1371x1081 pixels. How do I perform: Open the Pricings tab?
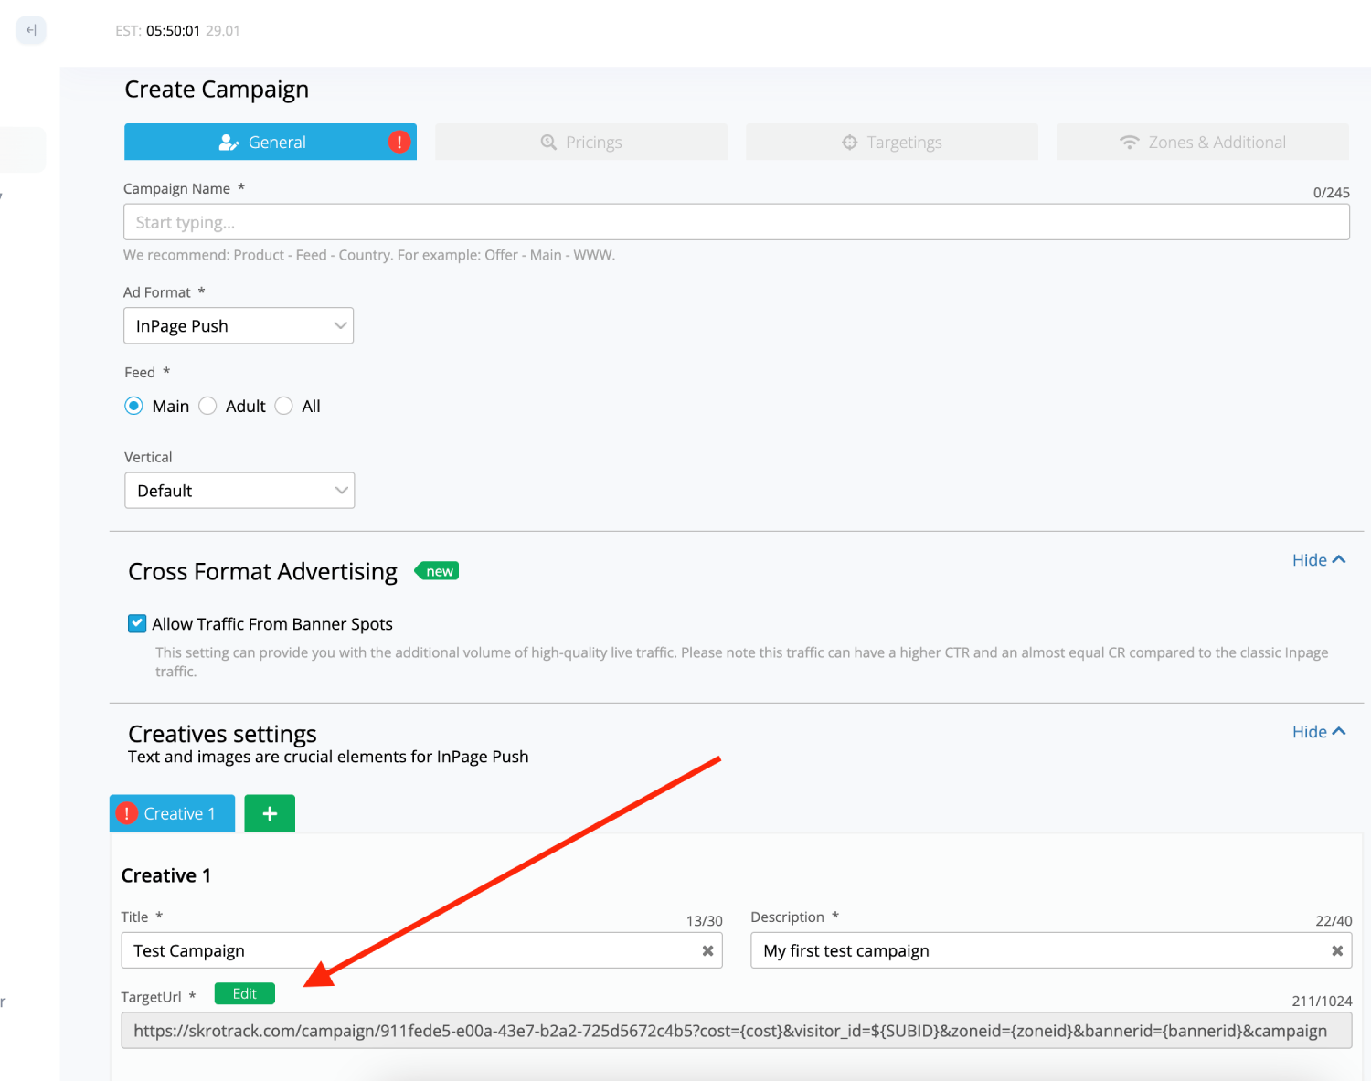point(581,142)
